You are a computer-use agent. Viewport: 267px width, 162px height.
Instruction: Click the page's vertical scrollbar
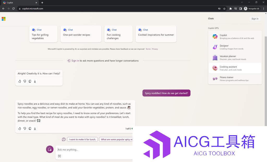pyautogui.click(x=266, y=81)
